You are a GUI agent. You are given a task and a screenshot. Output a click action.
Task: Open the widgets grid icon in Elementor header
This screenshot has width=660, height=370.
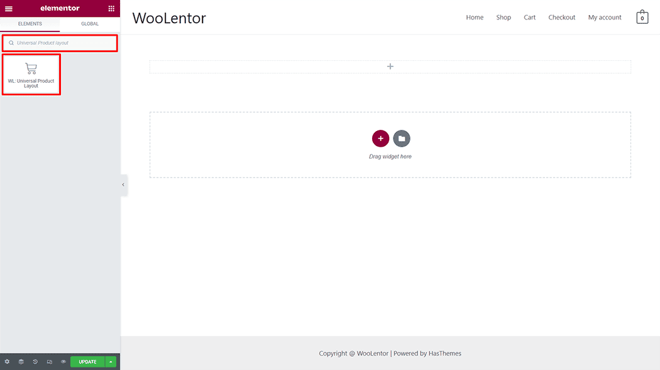tap(111, 8)
